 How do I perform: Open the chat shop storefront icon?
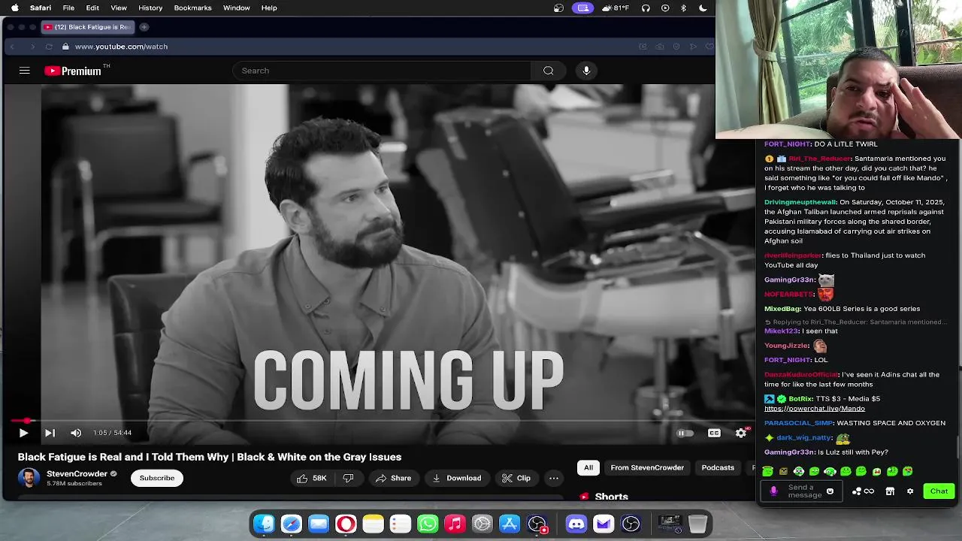pyautogui.click(x=890, y=491)
